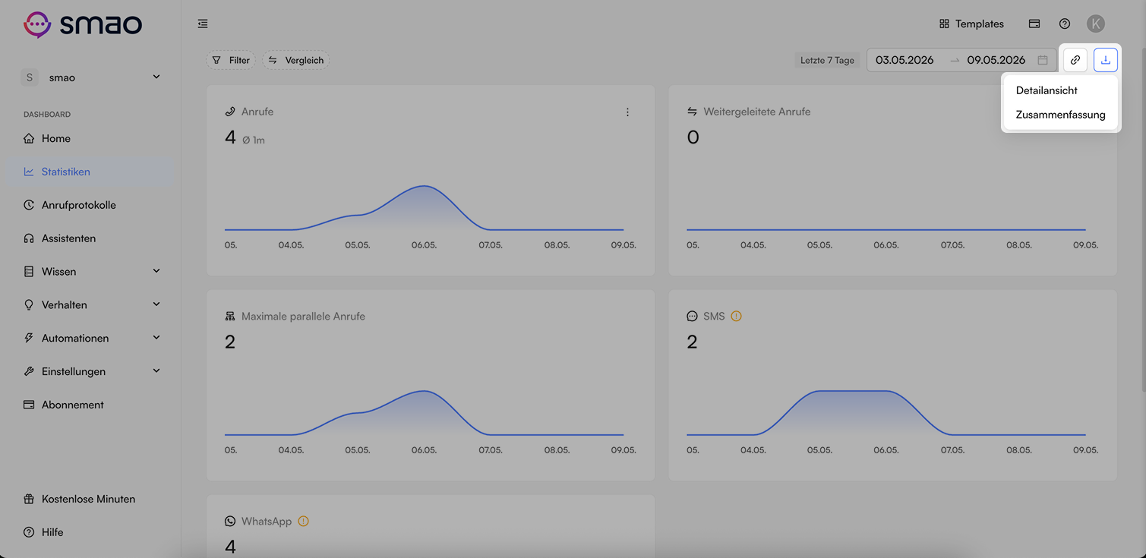Click the Home house icon
The width and height of the screenshot is (1146, 558).
click(x=29, y=138)
